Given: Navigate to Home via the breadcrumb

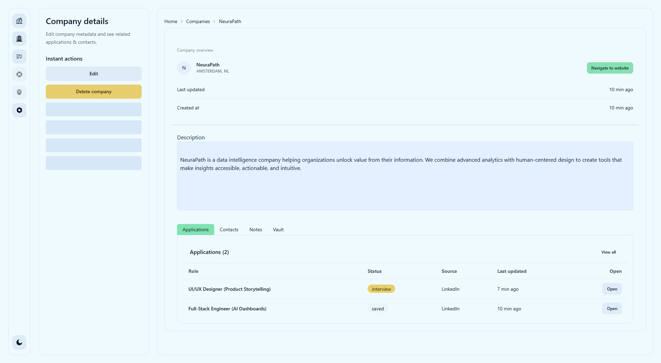Looking at the screenshot, I should click(x=171, y=21).
